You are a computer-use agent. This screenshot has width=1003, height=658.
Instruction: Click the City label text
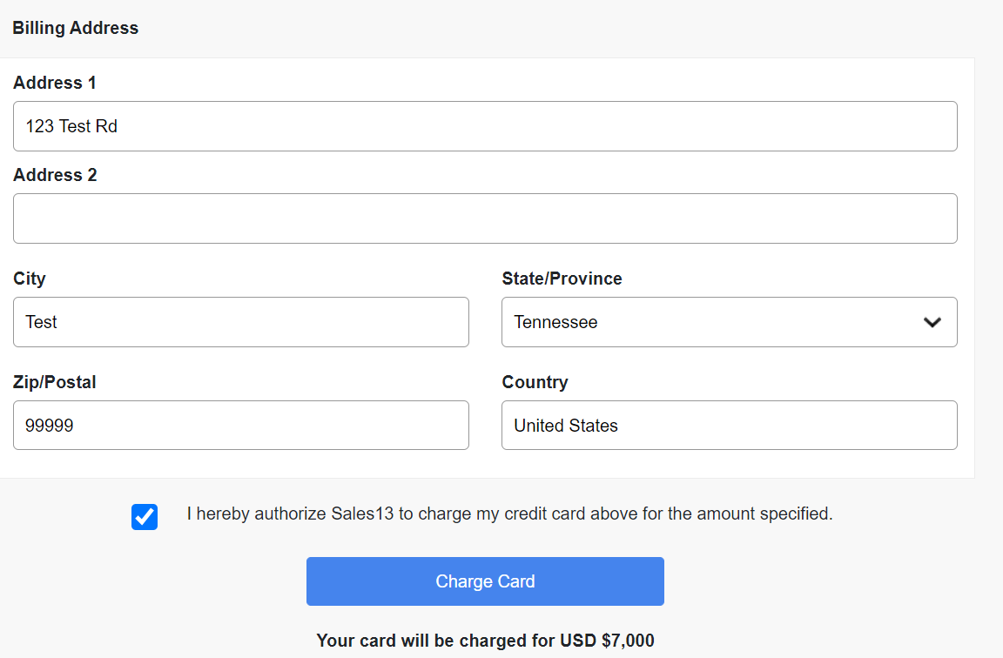pyautogui.click(x=30, y=279)
